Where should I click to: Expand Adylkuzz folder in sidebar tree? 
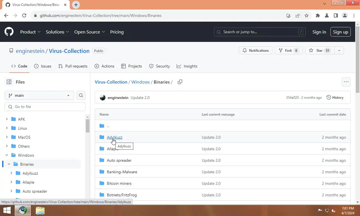[x=11, y=173]
